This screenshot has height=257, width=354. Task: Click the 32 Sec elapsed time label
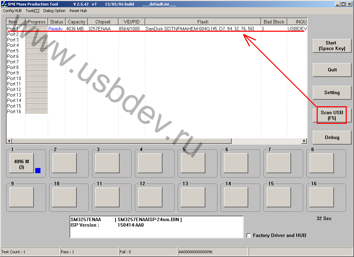click(324, 218)
